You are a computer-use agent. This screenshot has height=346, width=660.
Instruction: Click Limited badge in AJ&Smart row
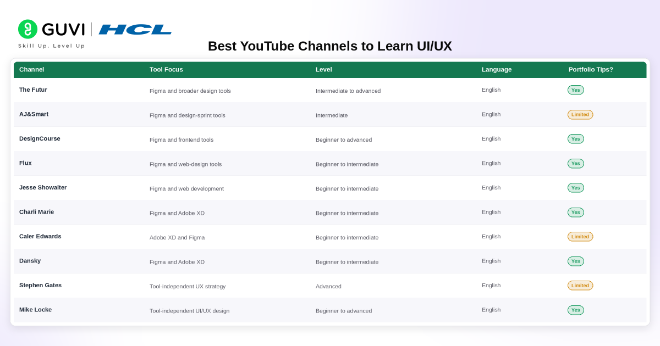[580, 114]
